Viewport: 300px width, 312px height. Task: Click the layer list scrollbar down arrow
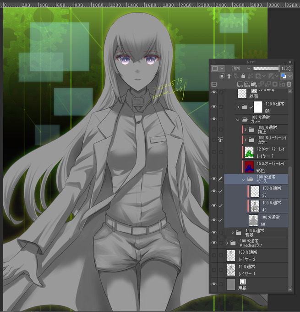pyautogui.click(x=290, y=290)
